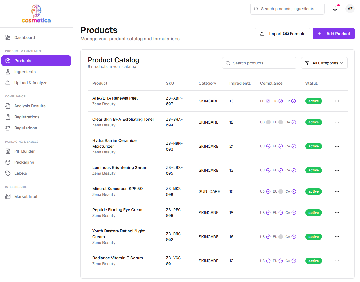Open Ingredients flask icon in sidebar

pos(8,72)
